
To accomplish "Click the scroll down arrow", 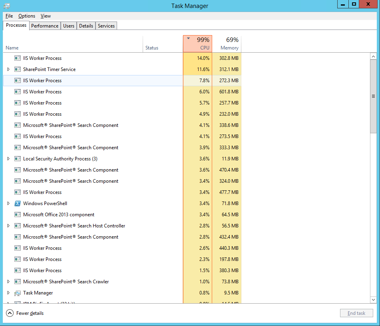I will (373, 300).
